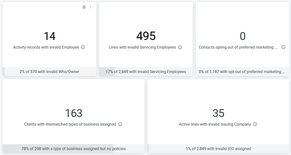Click the value 163 on the mismatched business card
Screen dimensions: 291x155
click(x=73, y=113)
